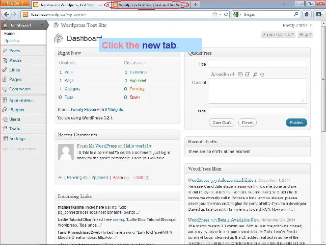The width and height of the screenshot is (326, 245).
Task: Open the Firefox menu button dropdown
Action: pyautogui.click(x=15, y=4)
